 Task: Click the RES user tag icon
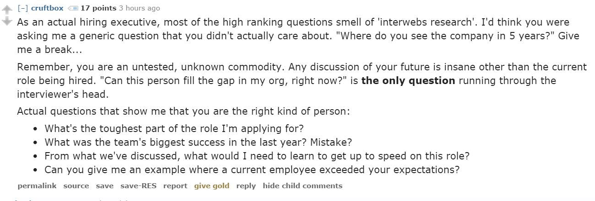point(72,8)
